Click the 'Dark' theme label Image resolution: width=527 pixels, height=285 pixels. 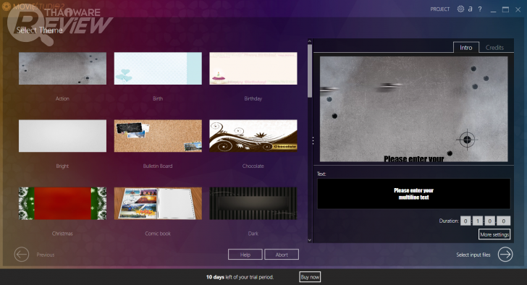[253, 234]
